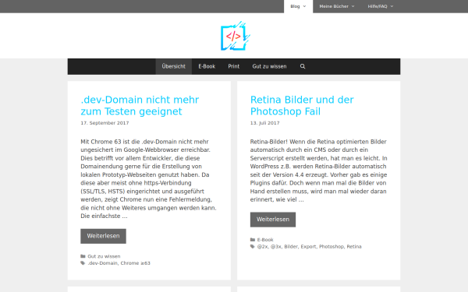Click Weiterlesen under the .dev-Domain post
Screen dimensions: 468x292
pos(103,236)
